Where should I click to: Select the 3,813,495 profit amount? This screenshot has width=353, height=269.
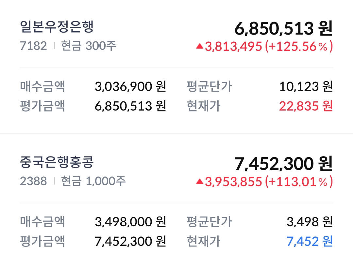tap(233, 47)
